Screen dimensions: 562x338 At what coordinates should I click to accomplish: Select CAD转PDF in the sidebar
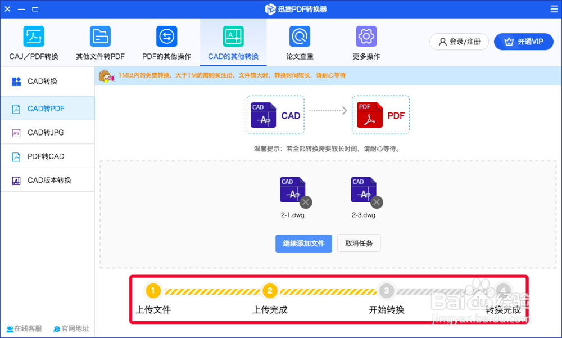pyautogui.click(x=47, y=109)
